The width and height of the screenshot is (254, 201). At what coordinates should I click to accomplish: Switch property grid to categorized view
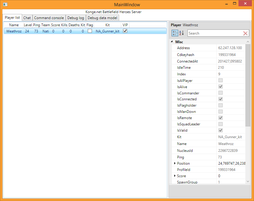(175, 33)
